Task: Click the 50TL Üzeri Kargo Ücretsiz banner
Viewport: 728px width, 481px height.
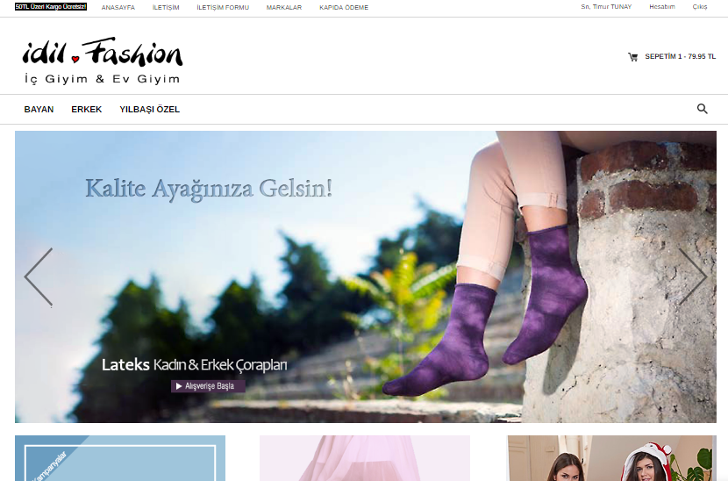Action: (51, 7)
